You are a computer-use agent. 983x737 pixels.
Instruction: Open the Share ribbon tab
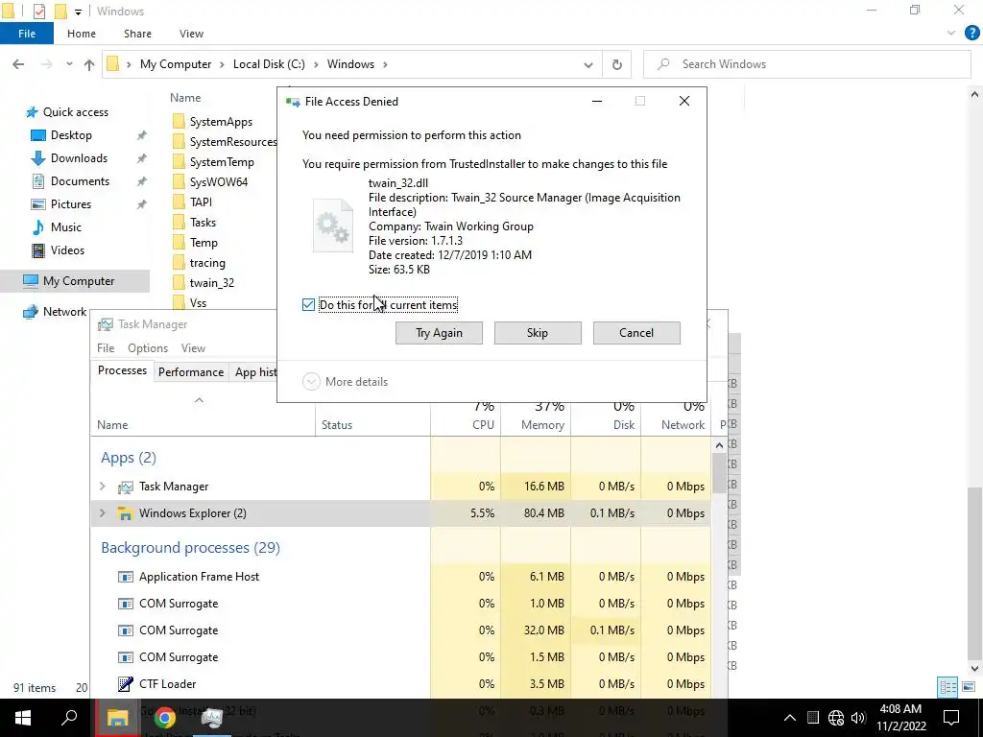pyautogui.click(x=137, y=34)
